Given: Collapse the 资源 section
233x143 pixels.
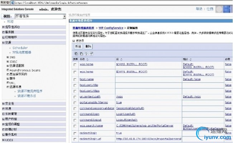Looking at the screenshot, I should 4,43.
